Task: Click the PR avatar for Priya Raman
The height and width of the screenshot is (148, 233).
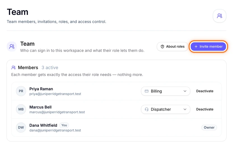Action: 21,91
